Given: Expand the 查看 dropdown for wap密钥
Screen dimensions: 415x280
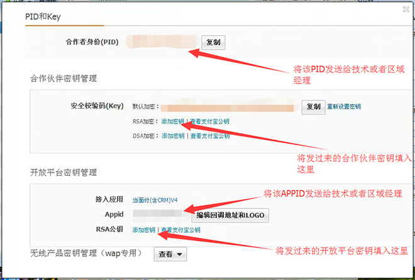Looking at the screenshot, I should pyautogui.click(x=170, y=254).
